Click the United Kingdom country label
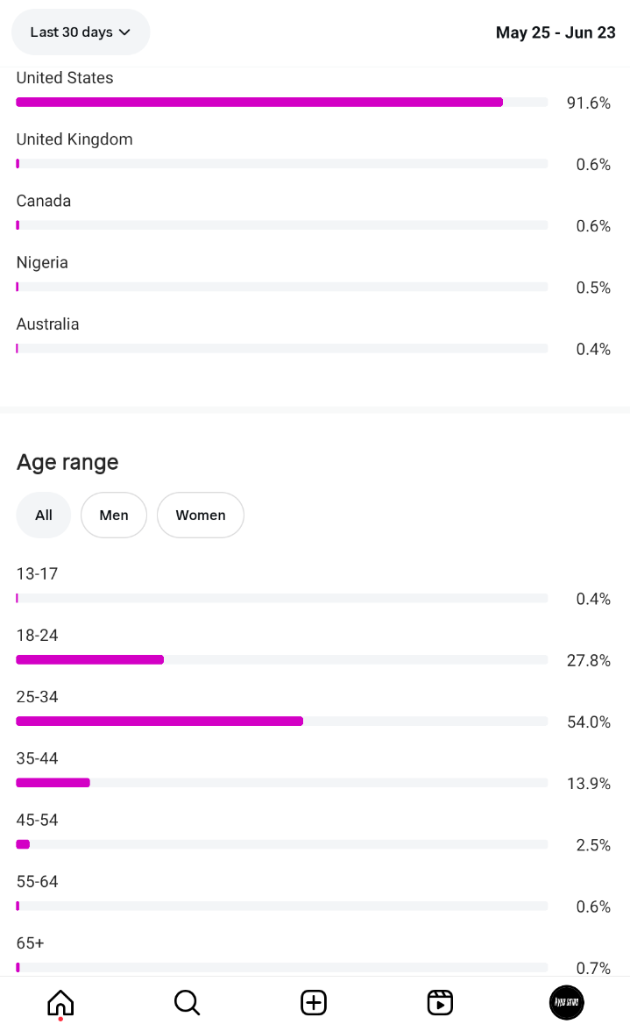The image size is (630, 1024). 74,139
